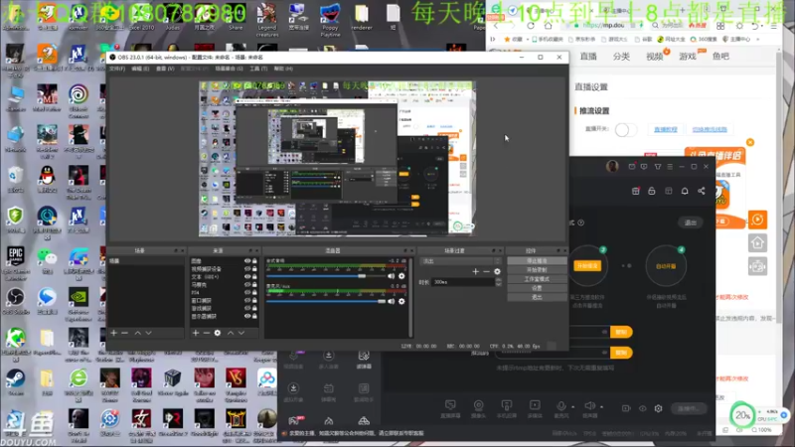Click the transition duration spinner arrows
Screen dimensions: 795x447
[x=499, y=282]
